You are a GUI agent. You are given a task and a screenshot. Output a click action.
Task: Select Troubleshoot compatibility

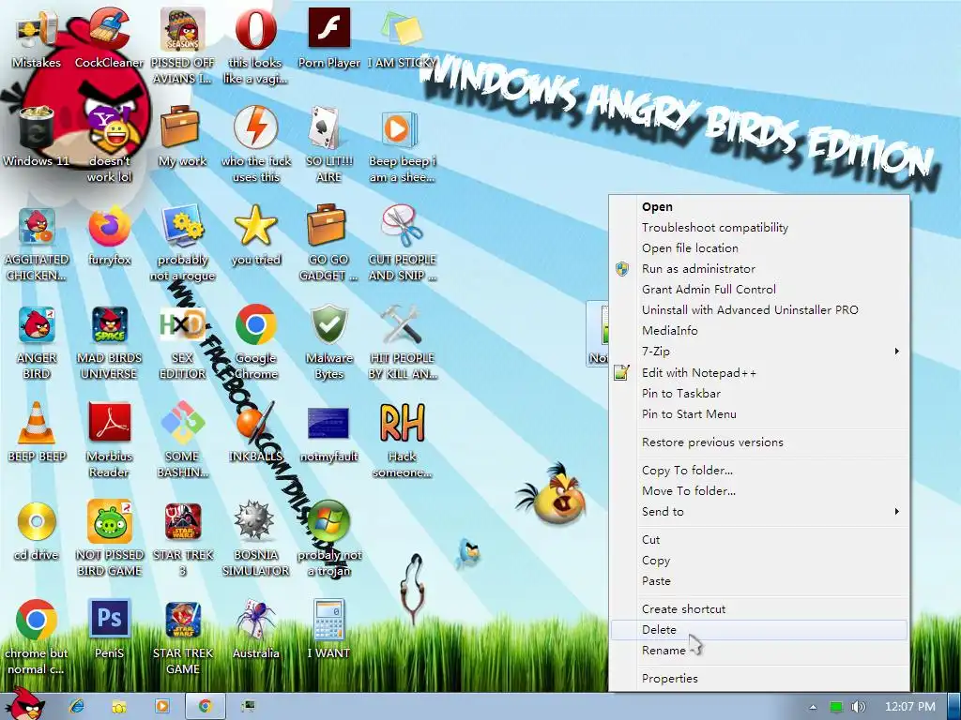tap(758, 228)
